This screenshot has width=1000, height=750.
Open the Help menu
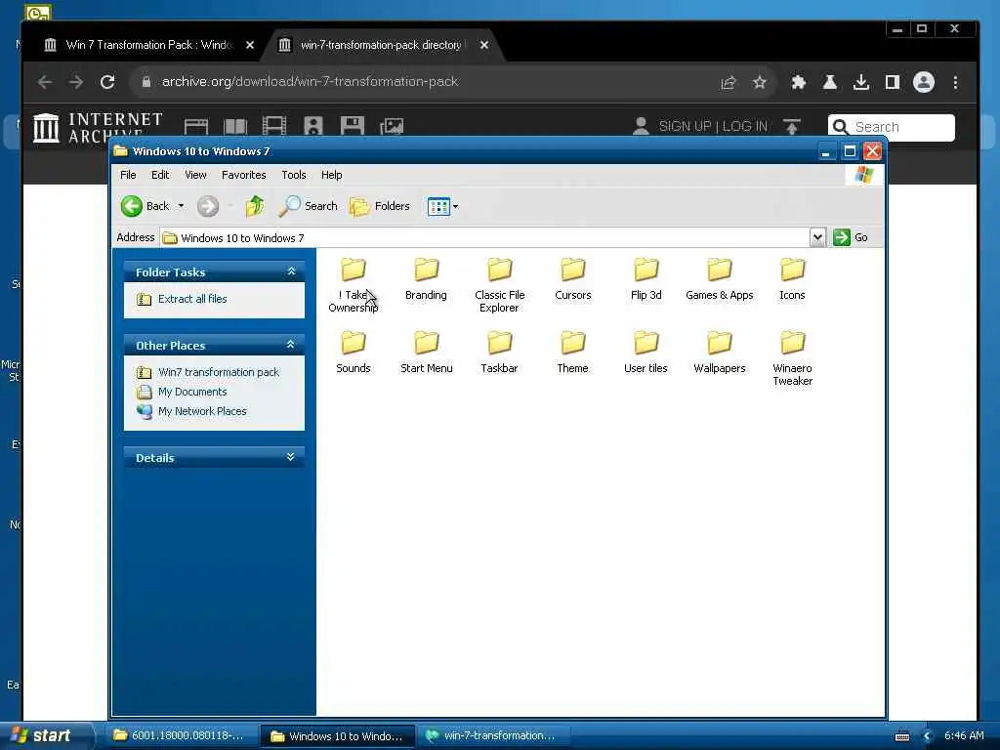331,175
